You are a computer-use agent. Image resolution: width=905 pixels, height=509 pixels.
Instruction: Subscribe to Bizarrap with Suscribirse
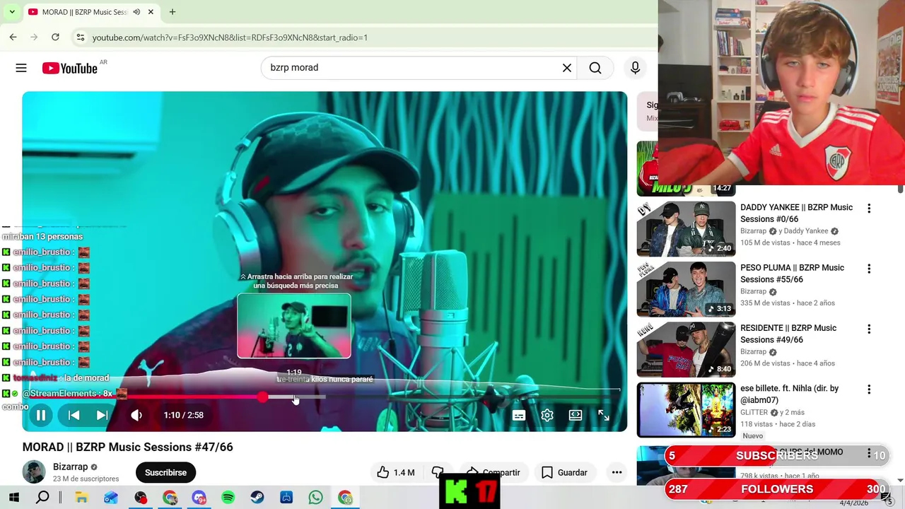point(165,472)
